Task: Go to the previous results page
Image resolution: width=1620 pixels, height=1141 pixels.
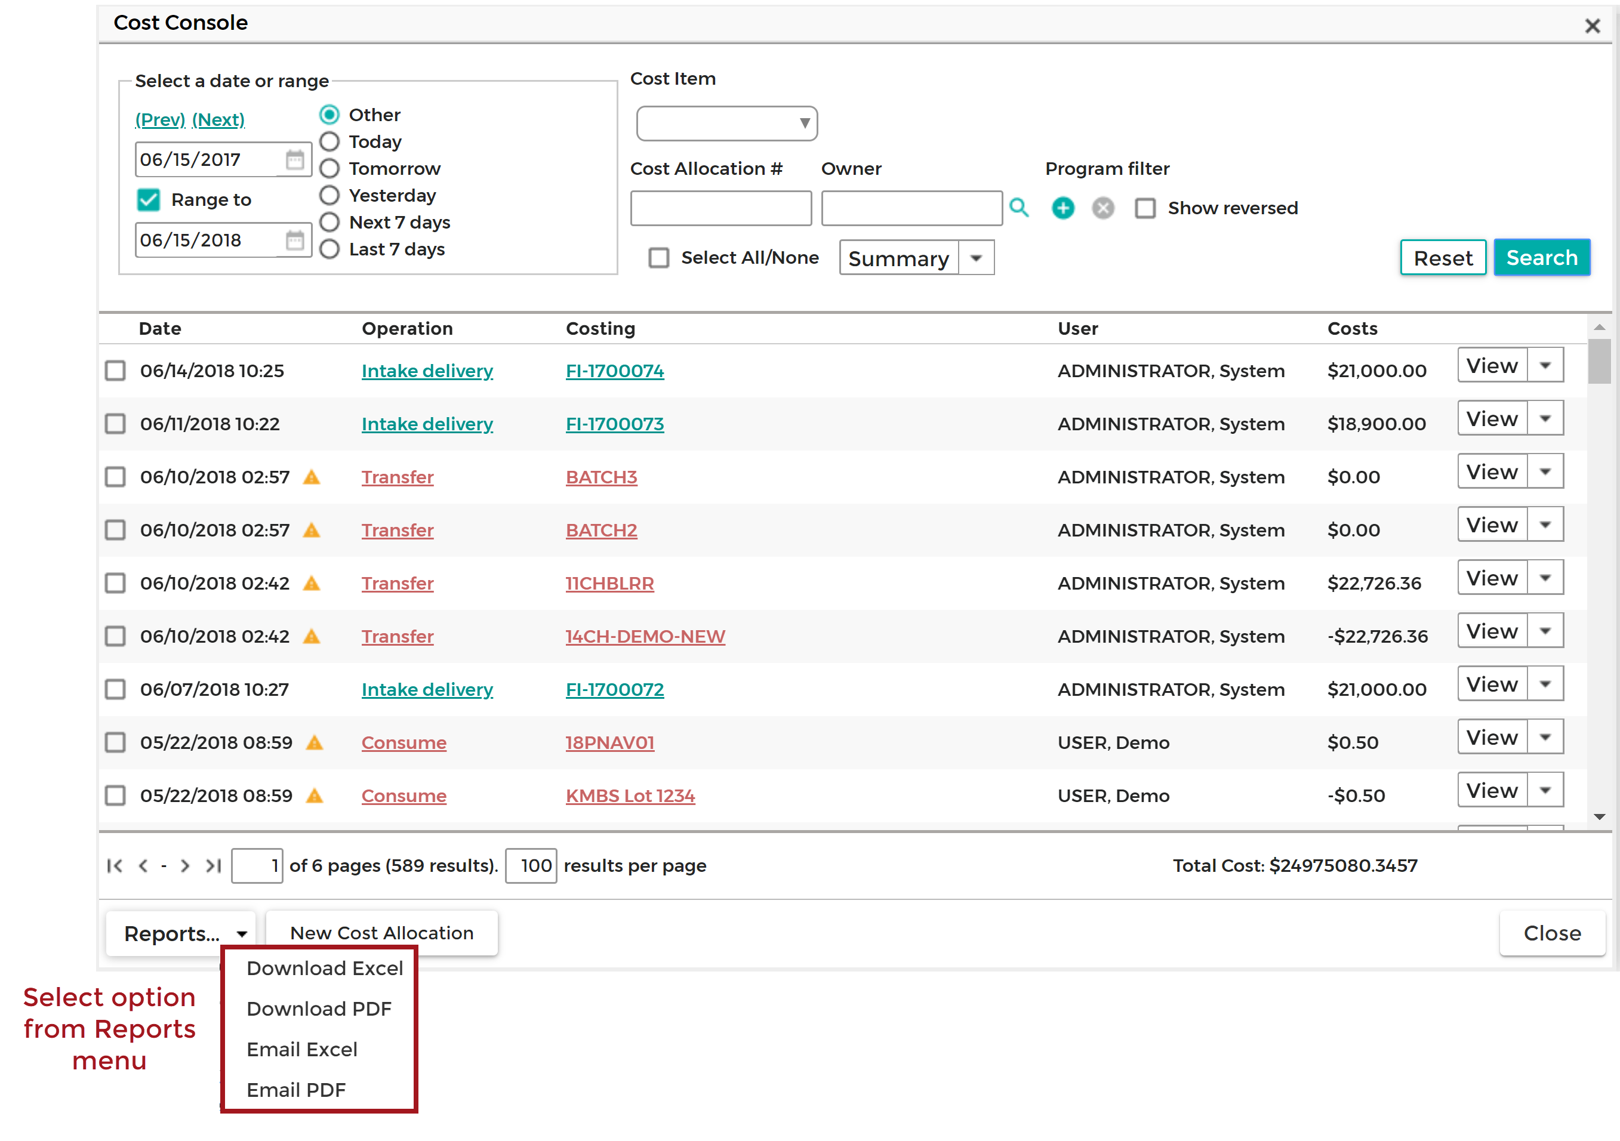Action: [143, 865]
